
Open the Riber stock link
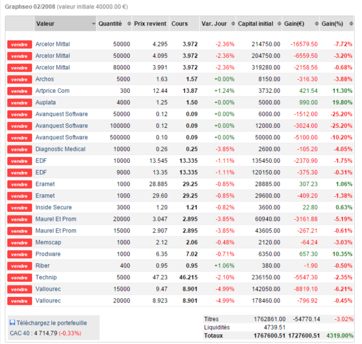coord(42,266)
